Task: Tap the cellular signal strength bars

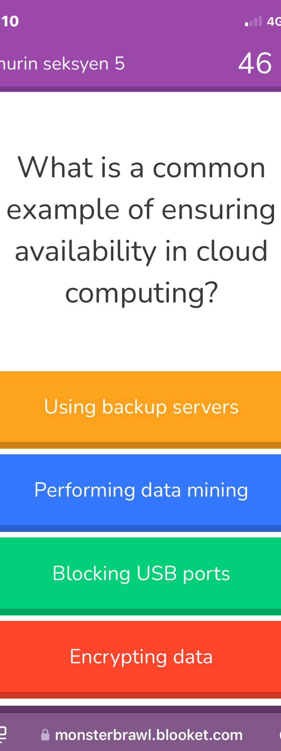Action: 254,22
